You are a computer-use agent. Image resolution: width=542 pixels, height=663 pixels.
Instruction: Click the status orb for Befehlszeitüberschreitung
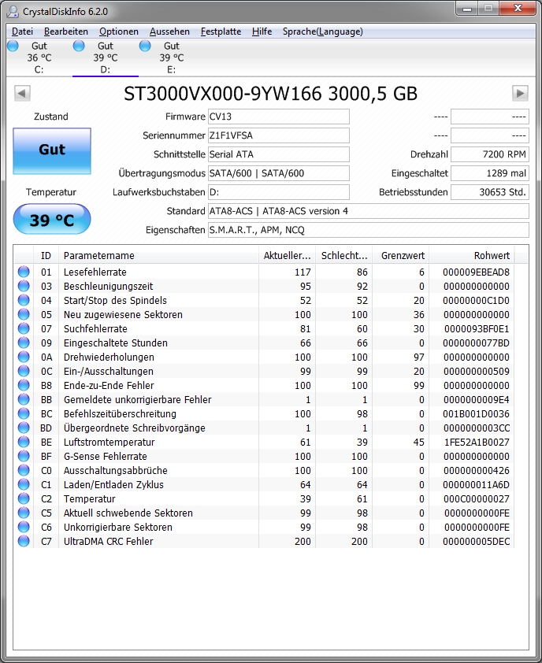coord(24,413)
